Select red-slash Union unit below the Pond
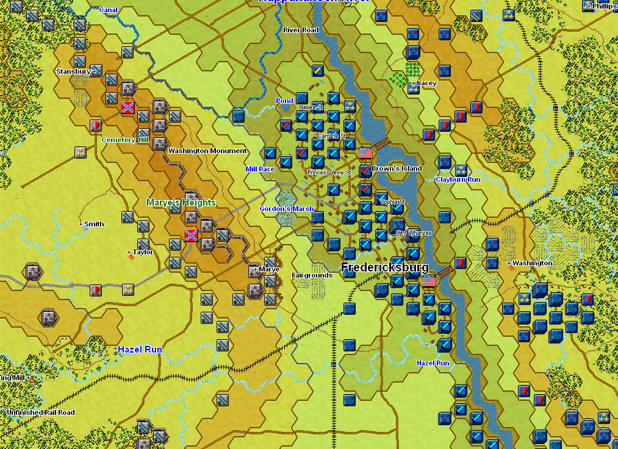 286,125
